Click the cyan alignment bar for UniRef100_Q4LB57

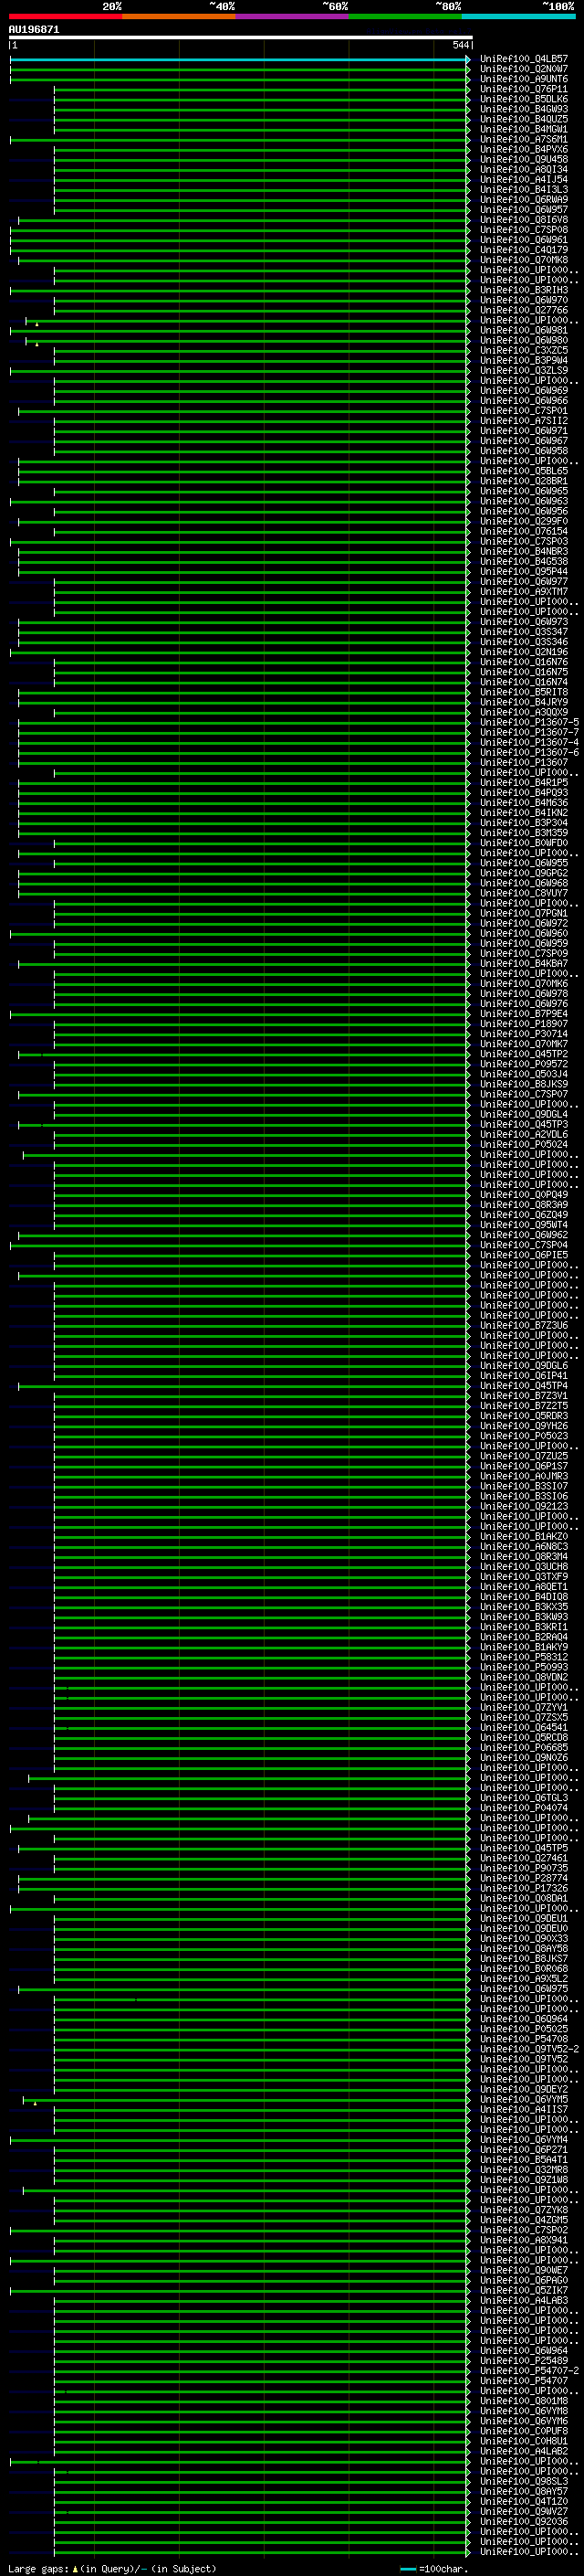pyautogui.click(x=240, y=60)
